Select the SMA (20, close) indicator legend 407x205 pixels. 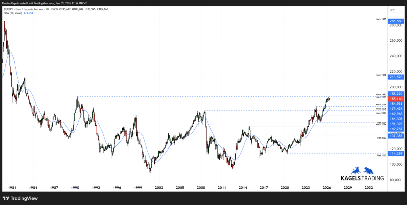(x=13, y=13)
